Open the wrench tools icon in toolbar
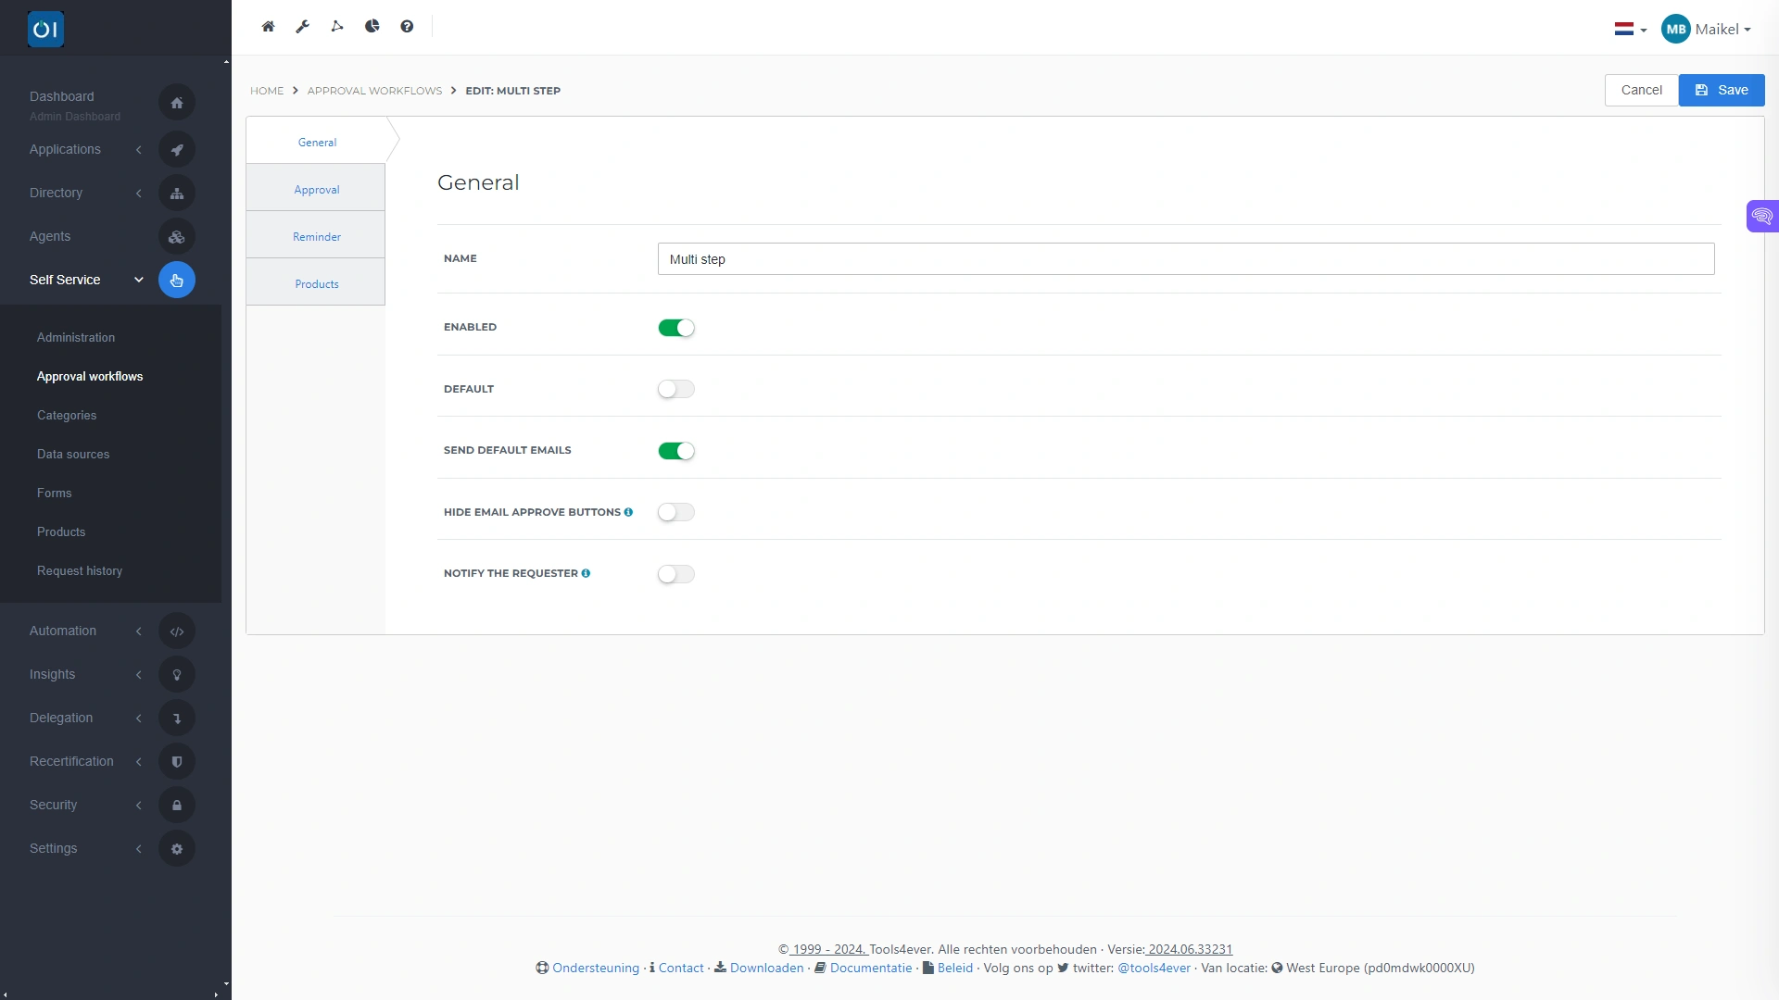The height and width of the screenshot is (1000, 1779). 302,27
